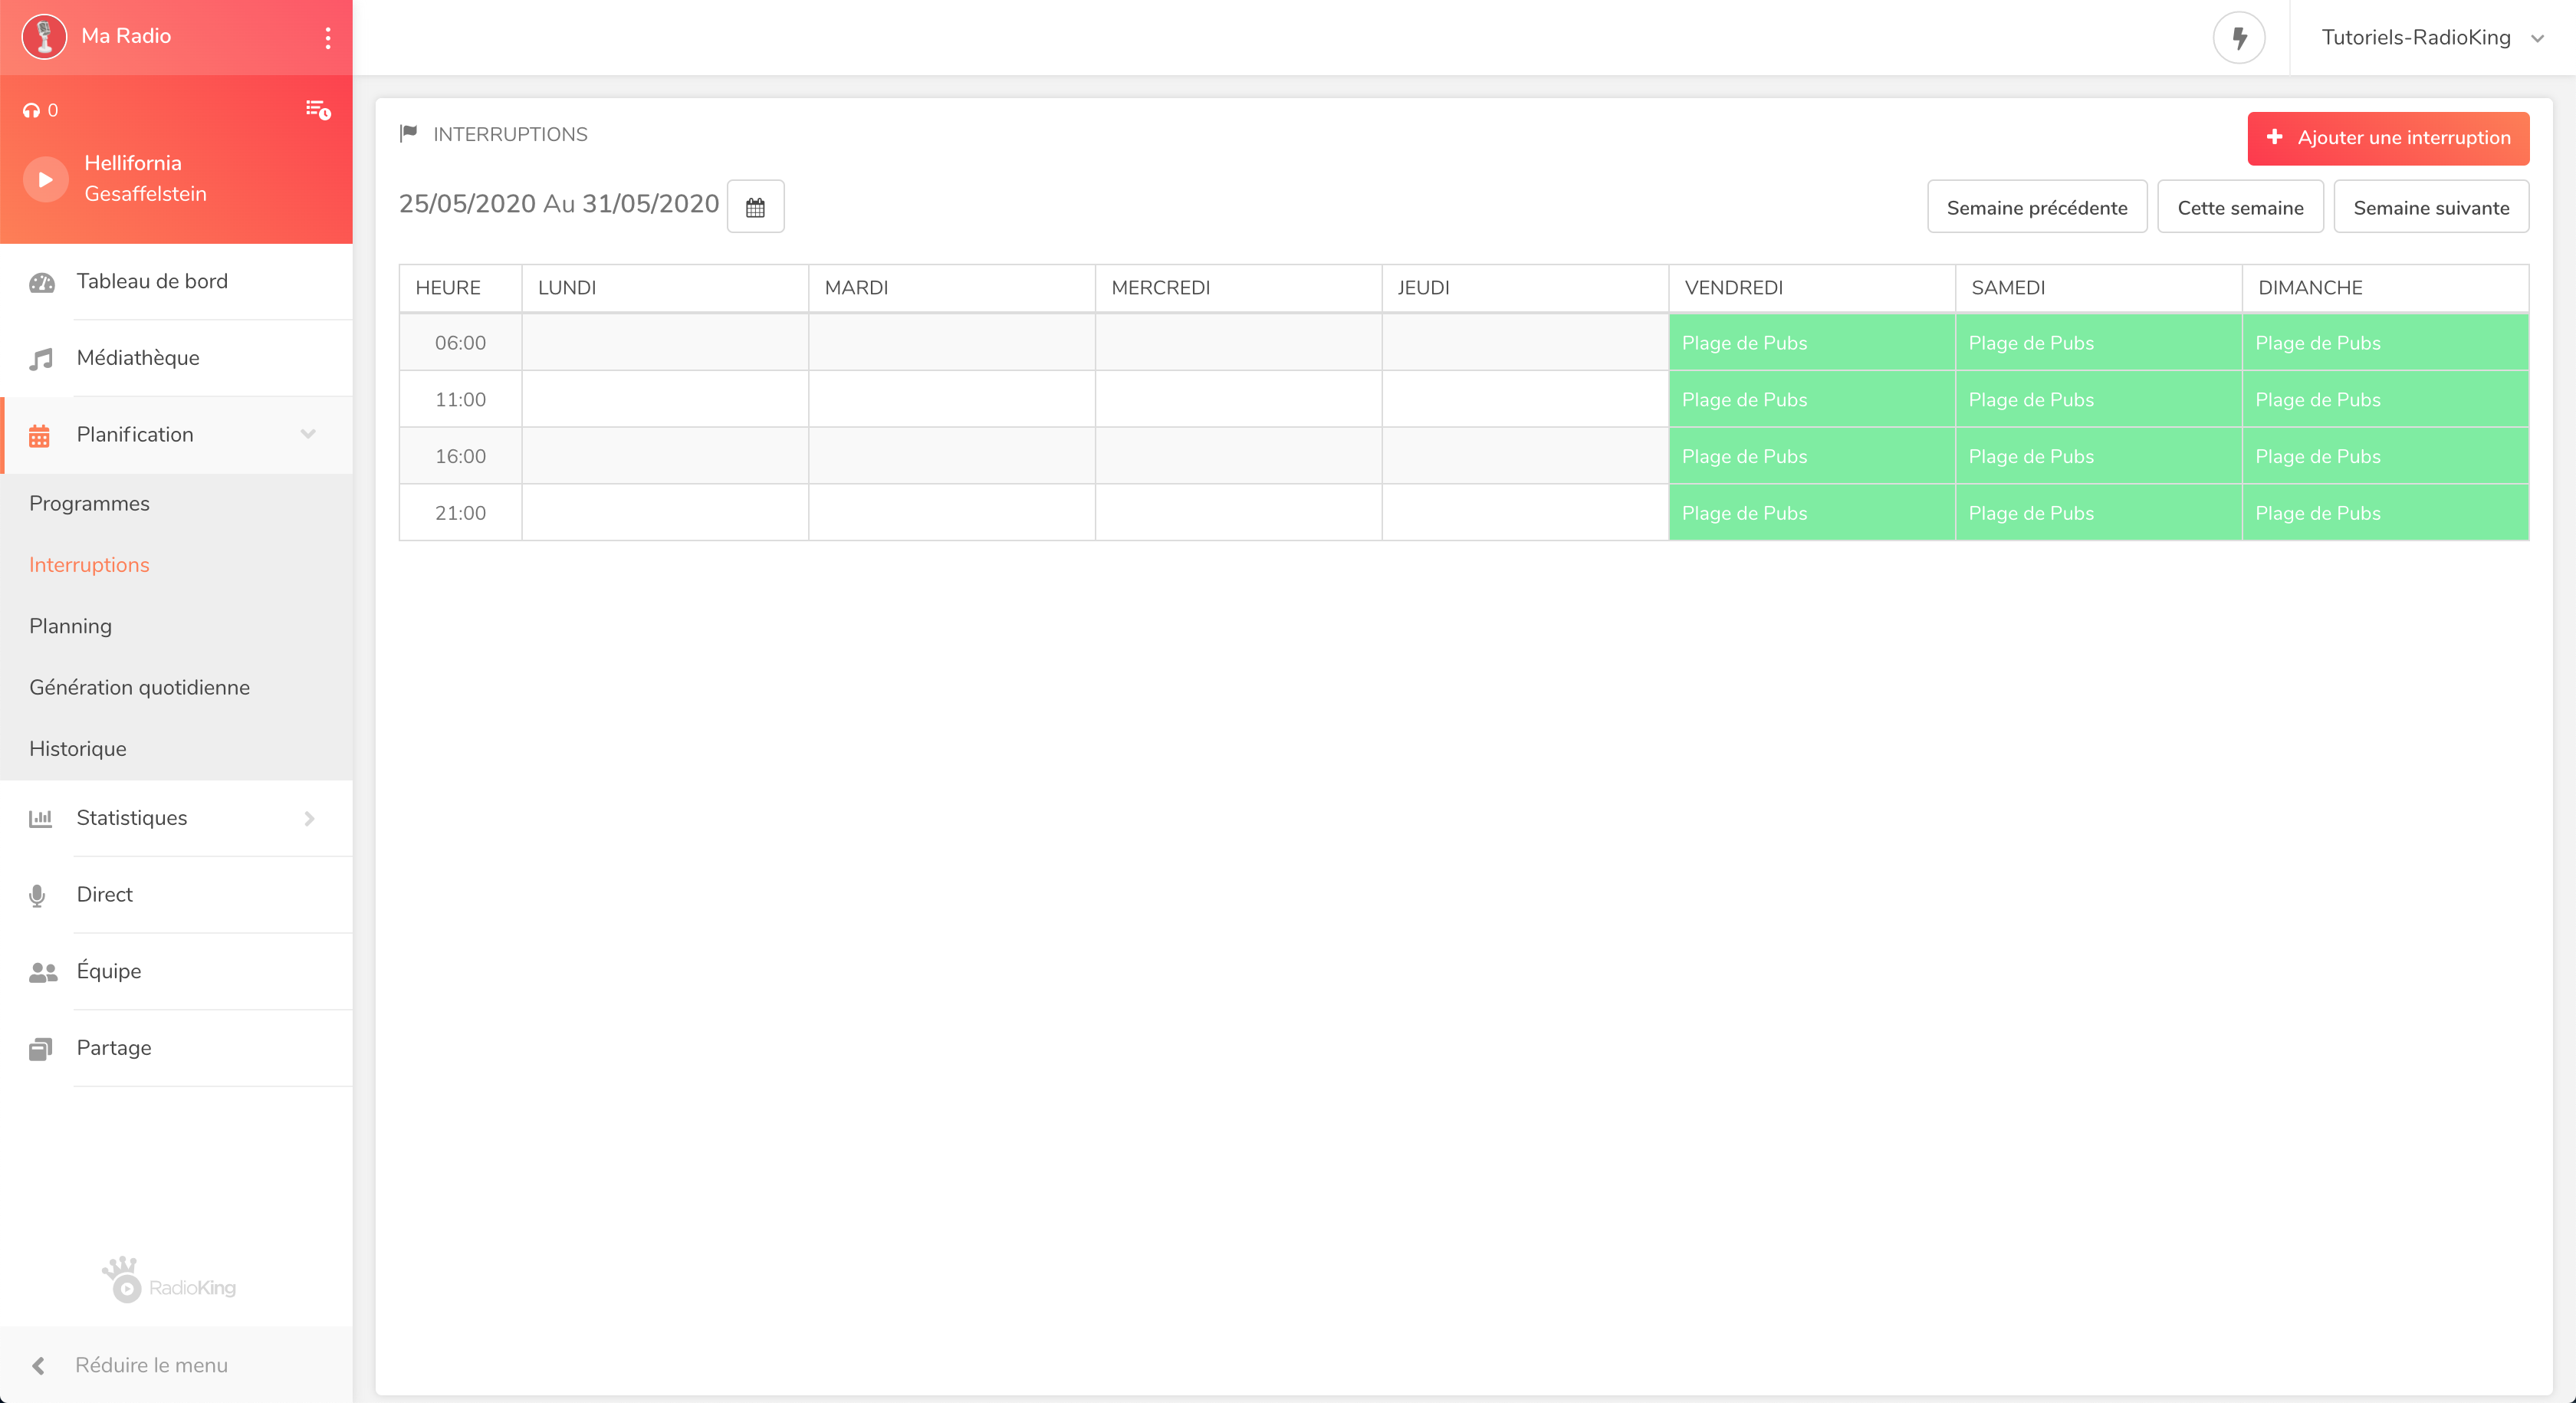Open Samedi 06:00 Plage de Pubs

point(2098,343)
